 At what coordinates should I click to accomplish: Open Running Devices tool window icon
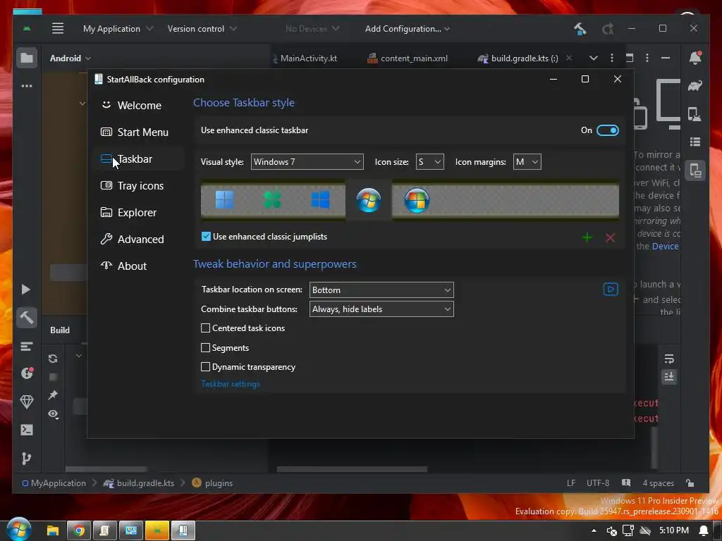coord(695,170)
